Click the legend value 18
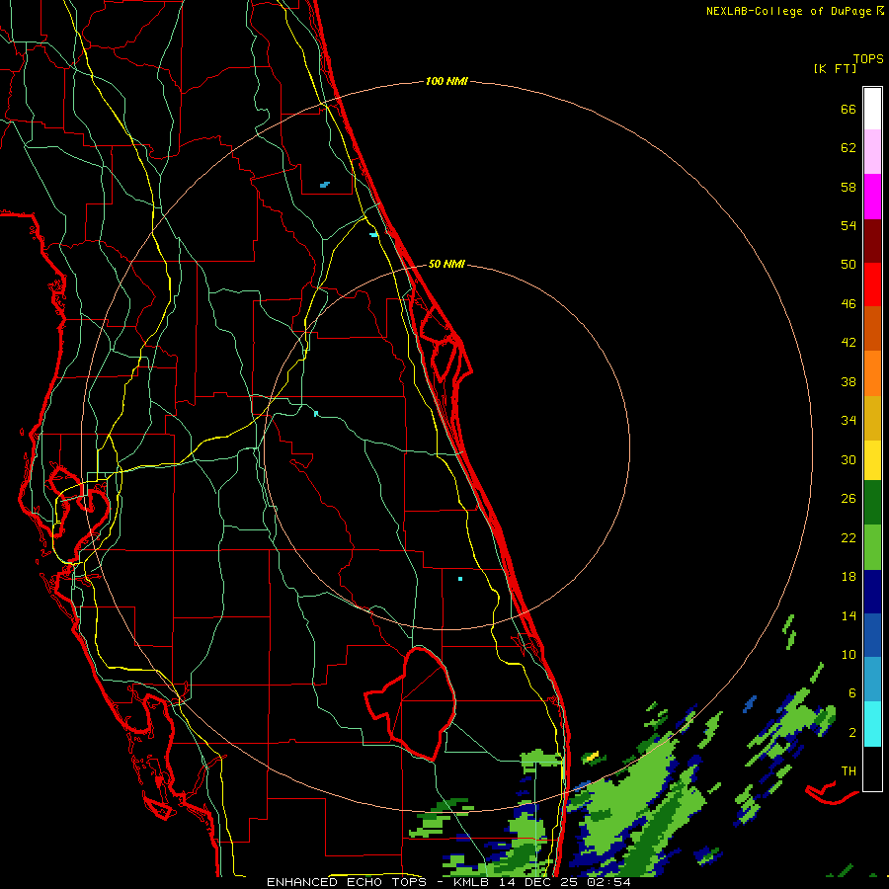 click(x=849, y=577)
